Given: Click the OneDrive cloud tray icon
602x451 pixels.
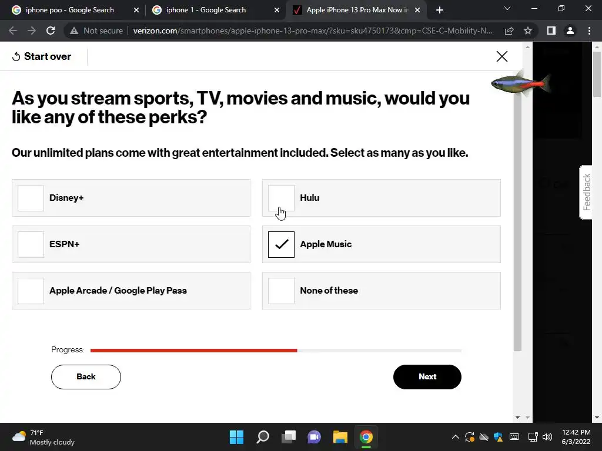Looking at the screenshot, I should pyautogui.click(x=484, y=437).
